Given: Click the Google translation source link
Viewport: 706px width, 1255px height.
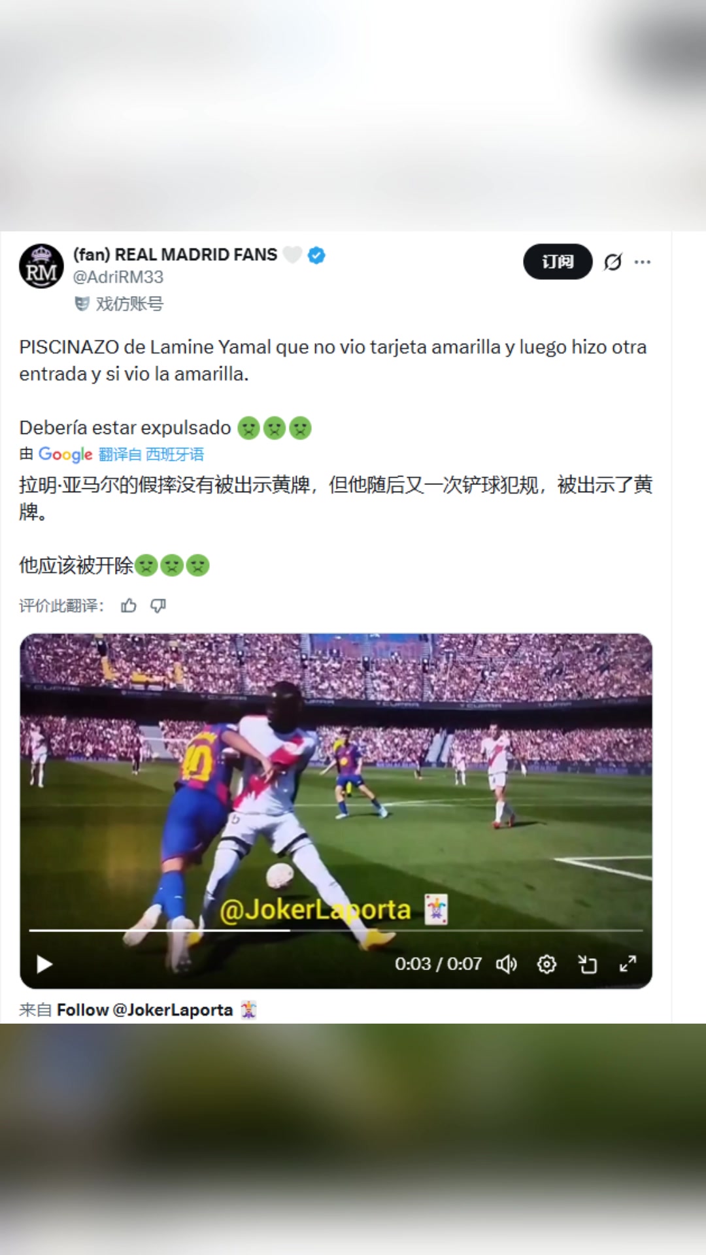Looking at the screenshot, I should click(x=65, y=454).
